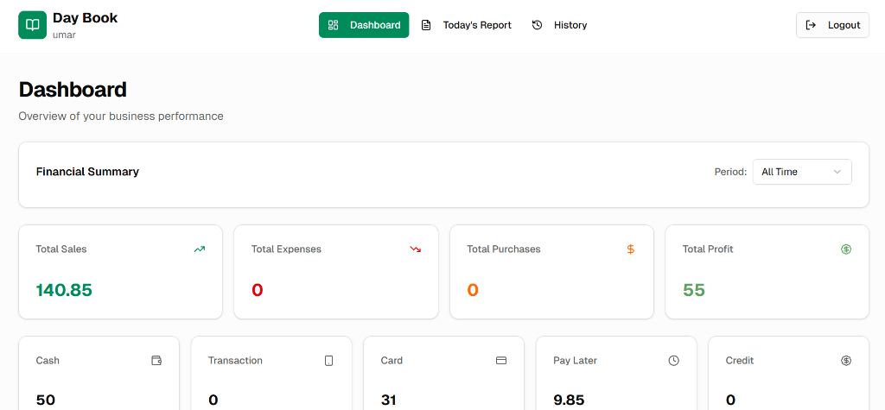Click the clock icon on Pay Later card

[x=674, y=361]
